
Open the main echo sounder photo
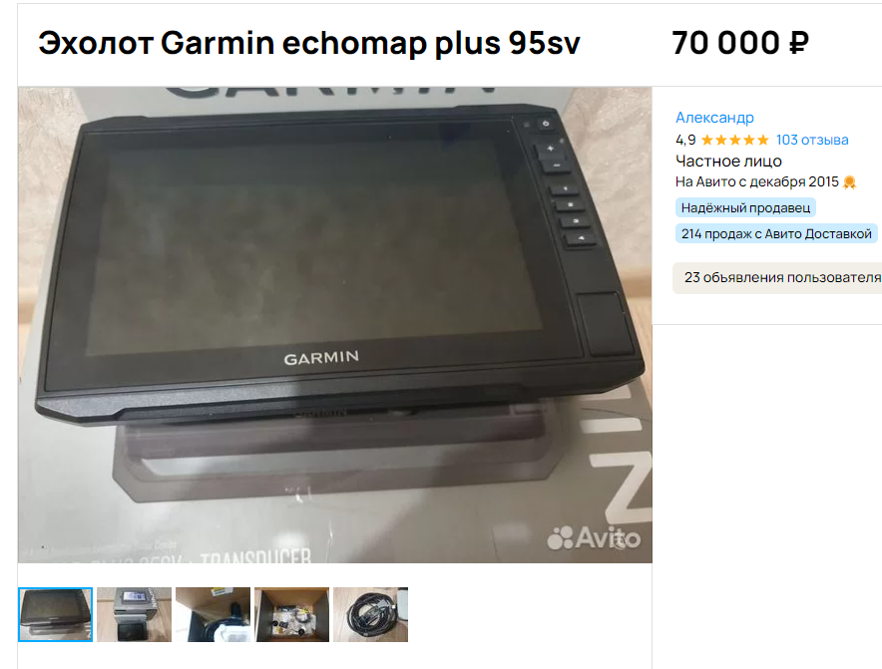pyautogui.click(x=334, y=325)
